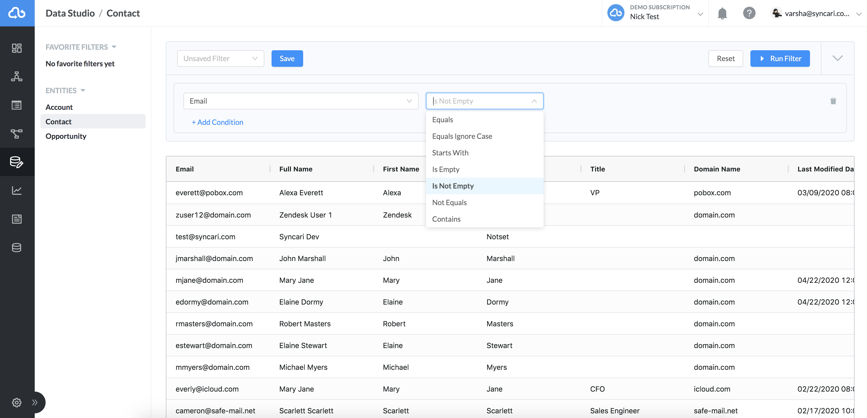Click the Add Condition link

pyautogui.click(x=217, y=122)
